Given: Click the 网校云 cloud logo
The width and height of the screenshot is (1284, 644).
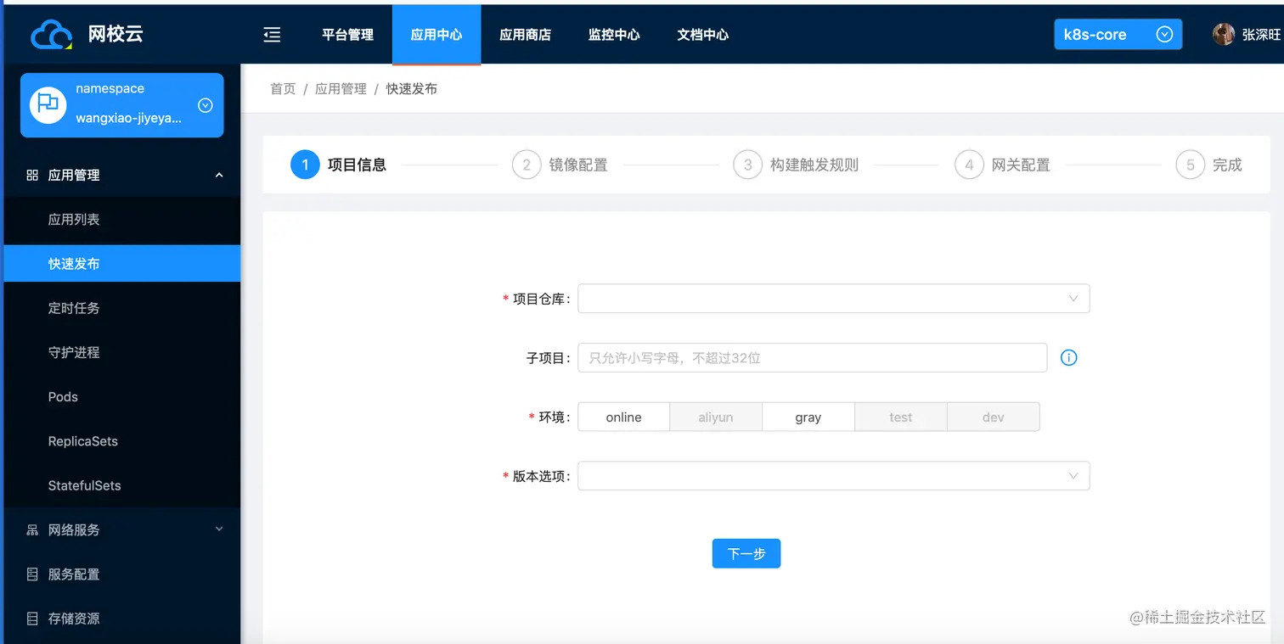Looking at the screenshot, I should point(50,34).
